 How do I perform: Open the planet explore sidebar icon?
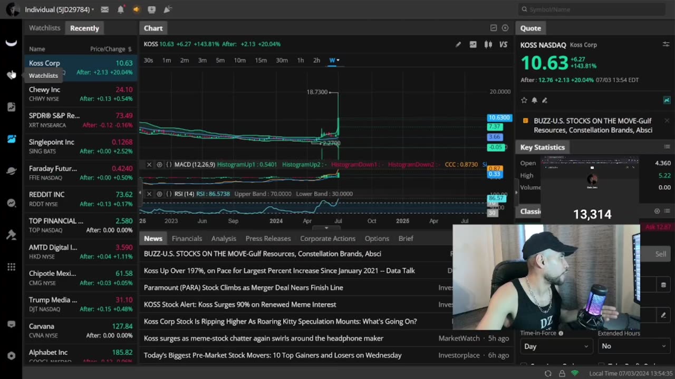pyautogui.click(x=11, y=171)
